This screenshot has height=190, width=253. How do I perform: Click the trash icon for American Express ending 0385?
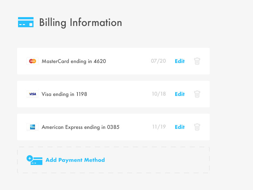[x=197, y=127]
